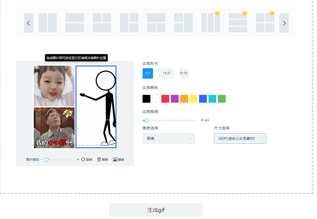Choose layout with one top and two bottom cells
Screen dimensions: 317x219
pyautogui.click(x=156, y=23)
